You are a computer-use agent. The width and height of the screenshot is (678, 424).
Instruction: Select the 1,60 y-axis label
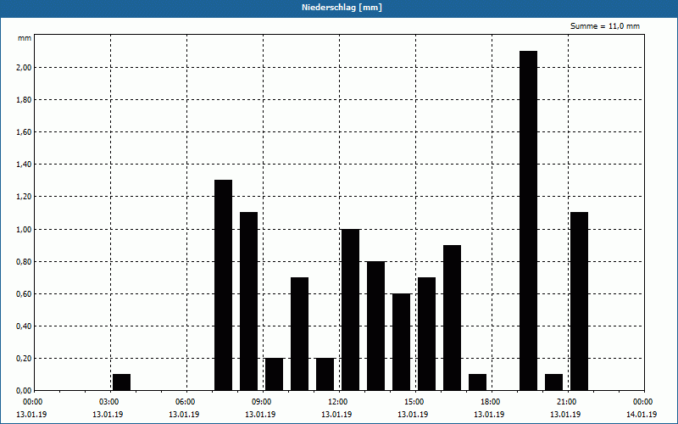pyautogui.click(x=24, y=132)
